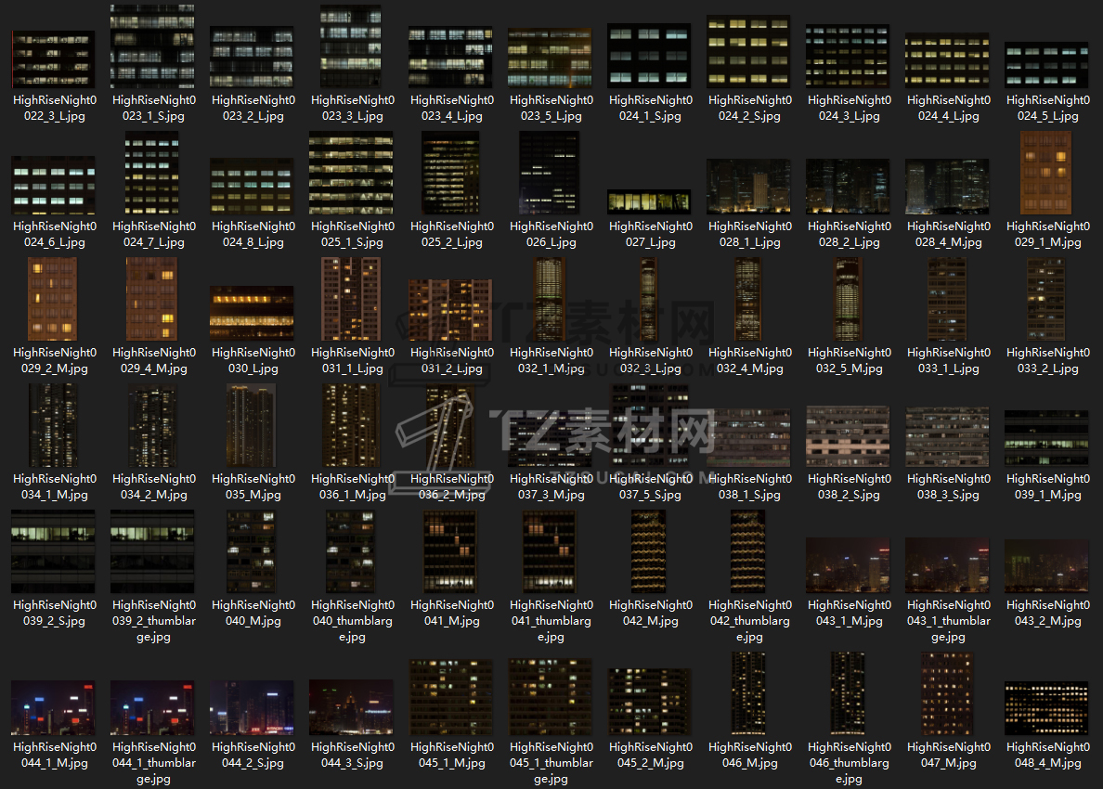Select thumbnail HighRiseNight0046_M.jpg
The image size is (1103, 789).
click(747, 693)
